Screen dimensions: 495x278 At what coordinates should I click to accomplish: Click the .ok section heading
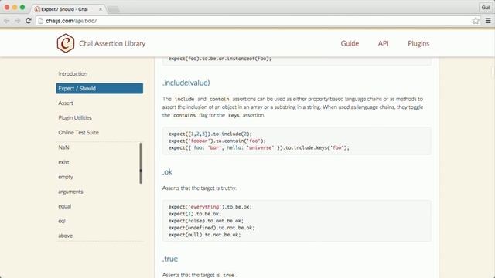point(167,172)
